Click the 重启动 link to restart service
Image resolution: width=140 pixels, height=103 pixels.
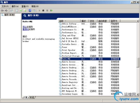click(x=26, y=29)
